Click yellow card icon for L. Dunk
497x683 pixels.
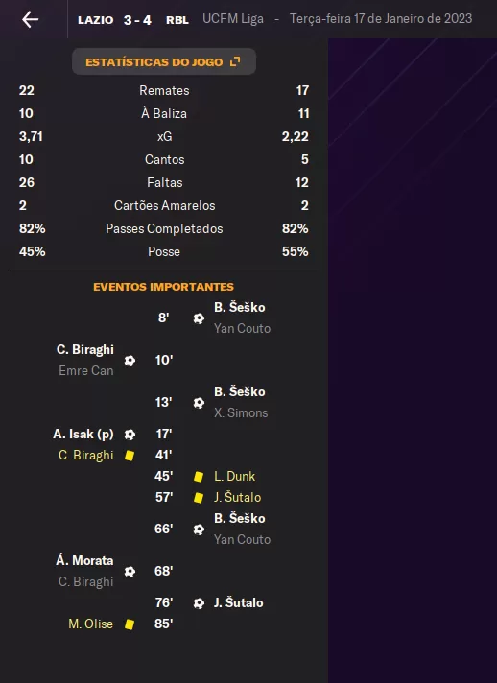point(199,477)
